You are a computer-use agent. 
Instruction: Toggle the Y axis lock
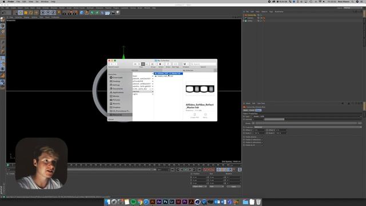(x=48, y=13)
